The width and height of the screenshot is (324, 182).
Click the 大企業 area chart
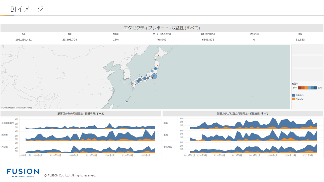[90, 150]
